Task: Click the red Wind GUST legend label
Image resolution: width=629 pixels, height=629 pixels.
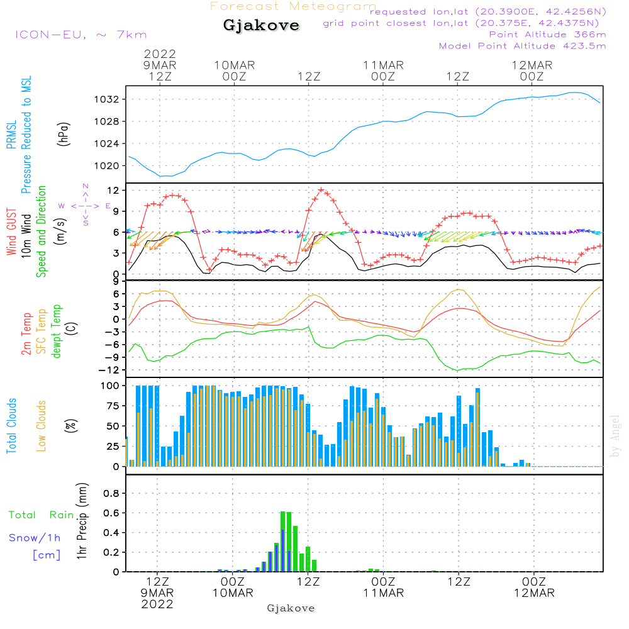Action: 11,233
